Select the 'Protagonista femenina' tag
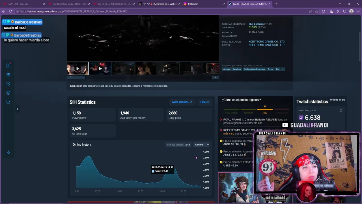362x204 pixels. click(x=254, y=69)
